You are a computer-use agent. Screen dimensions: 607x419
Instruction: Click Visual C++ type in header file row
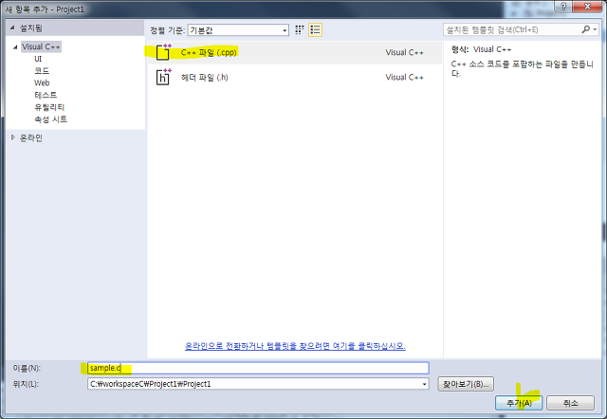pos(405,78)
